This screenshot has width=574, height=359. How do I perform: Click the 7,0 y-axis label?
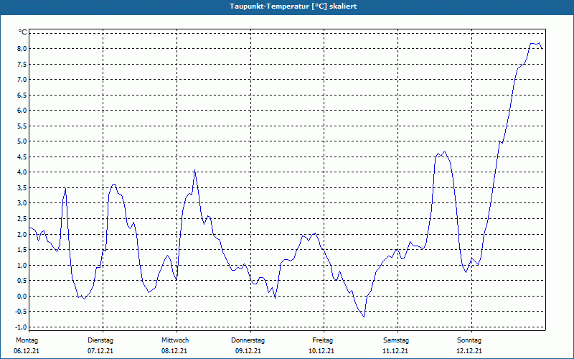pos(22,80)
